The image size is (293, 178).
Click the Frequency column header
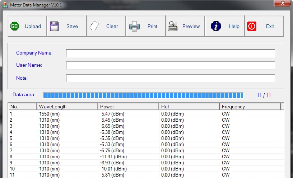click(250, 107)
